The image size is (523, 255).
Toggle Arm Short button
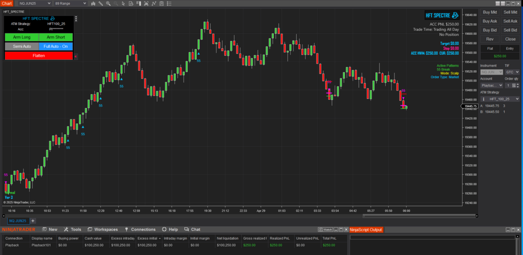tap(56, 37)
